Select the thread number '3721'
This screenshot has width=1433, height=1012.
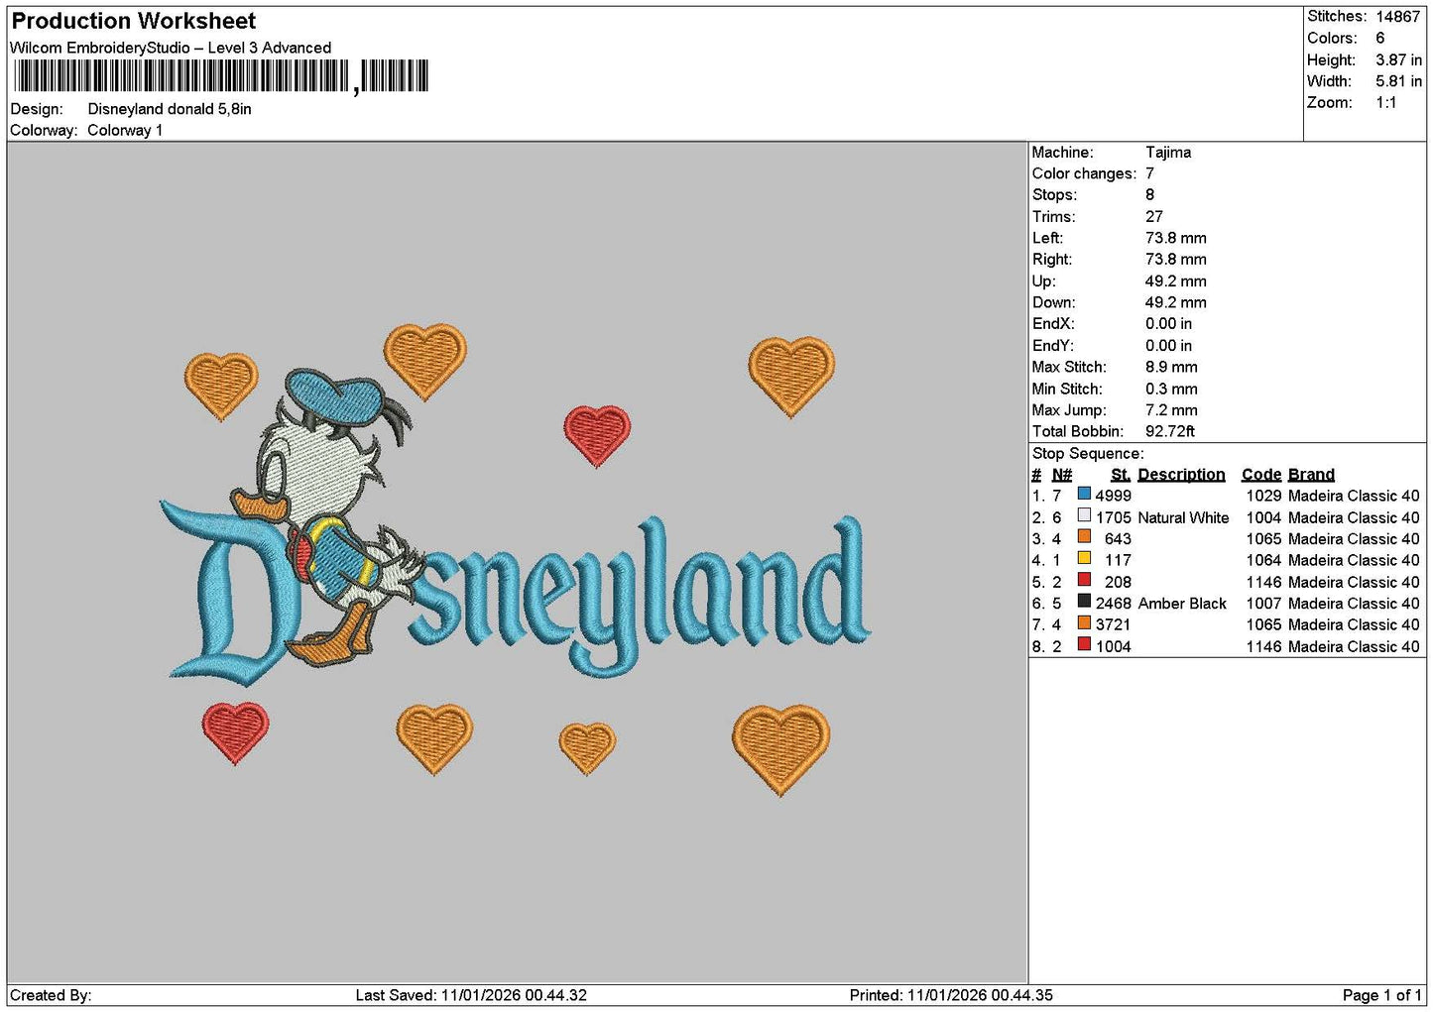pos(1113,624)
